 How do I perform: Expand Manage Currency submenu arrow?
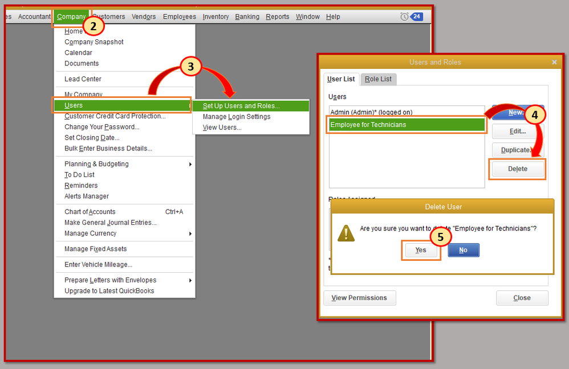(x=190, y=234)
